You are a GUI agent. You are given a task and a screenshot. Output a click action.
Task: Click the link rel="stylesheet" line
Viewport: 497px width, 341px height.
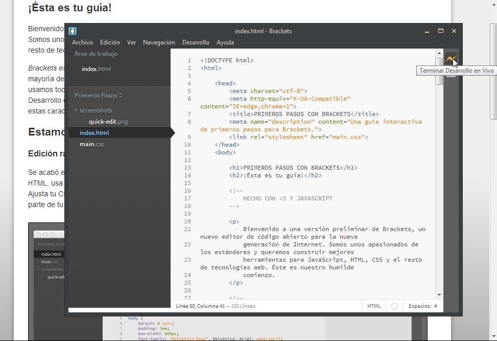click(299, 137)
